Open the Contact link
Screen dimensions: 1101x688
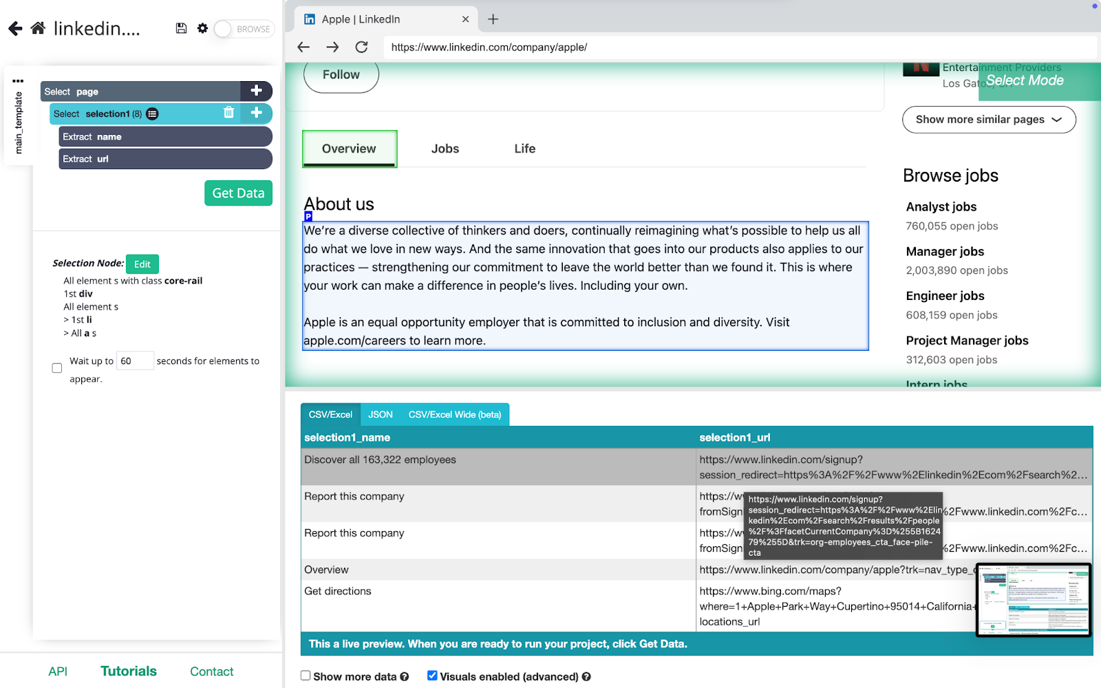[211, 671]
